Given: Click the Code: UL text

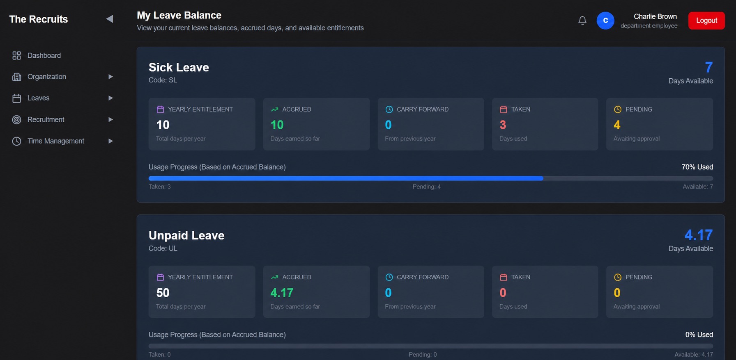Looking at the screenshot, I should coord(163,248).
